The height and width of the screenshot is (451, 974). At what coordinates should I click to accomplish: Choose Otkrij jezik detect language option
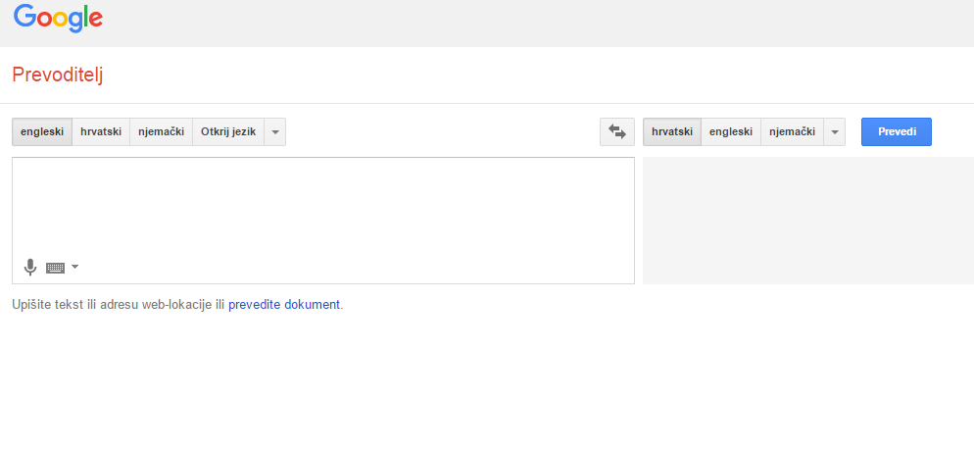[228, 131]
